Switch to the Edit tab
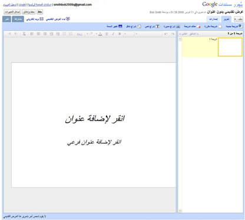This screenshot has width=245, height=220. 226,19
